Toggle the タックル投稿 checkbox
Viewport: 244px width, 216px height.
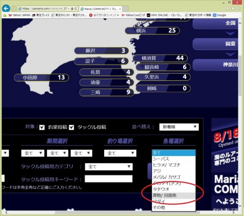(x=72, y=127)
